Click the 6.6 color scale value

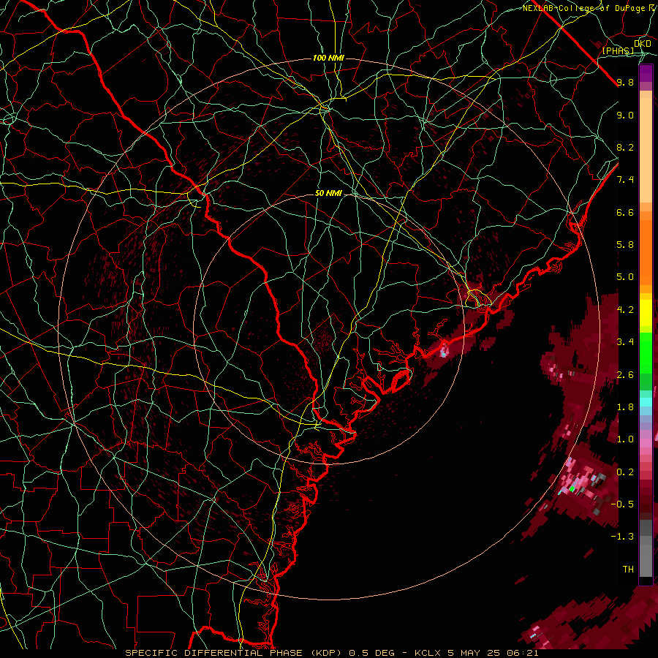click(625, 212)
